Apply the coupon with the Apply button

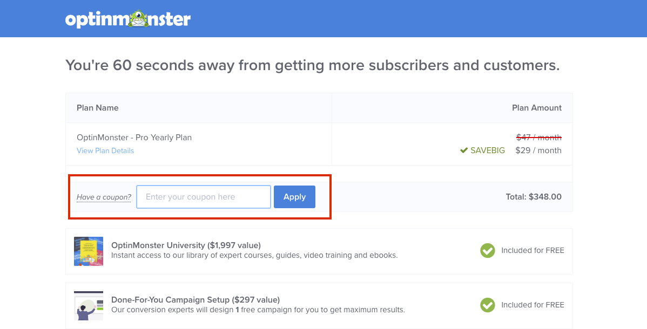[295, 197]
